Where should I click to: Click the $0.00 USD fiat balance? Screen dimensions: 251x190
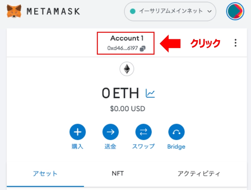click(x=128, y=109)
